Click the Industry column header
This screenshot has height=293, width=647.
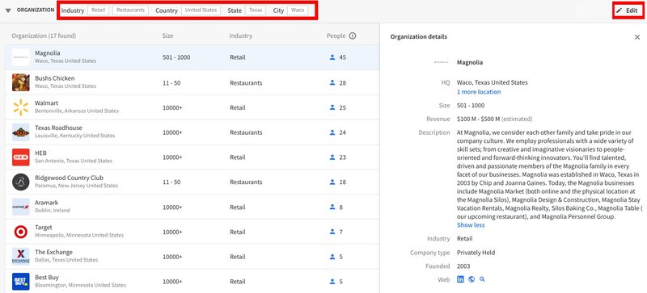[x=240, y=36]
